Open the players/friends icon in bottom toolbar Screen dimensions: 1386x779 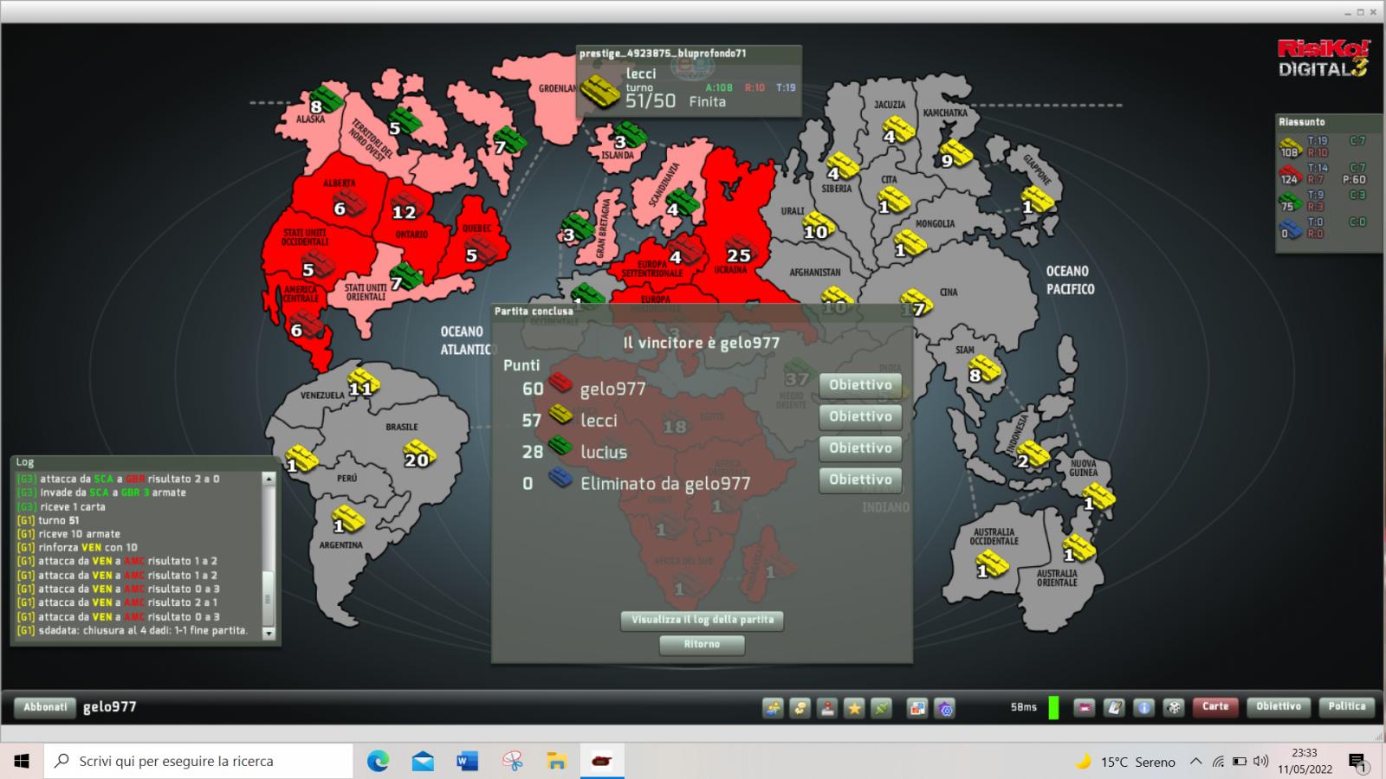pos(773,708)
